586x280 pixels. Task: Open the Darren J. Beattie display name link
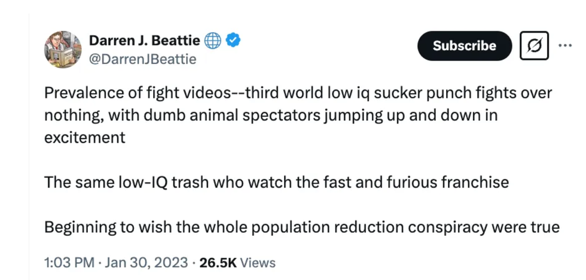(x=144, y=41)
